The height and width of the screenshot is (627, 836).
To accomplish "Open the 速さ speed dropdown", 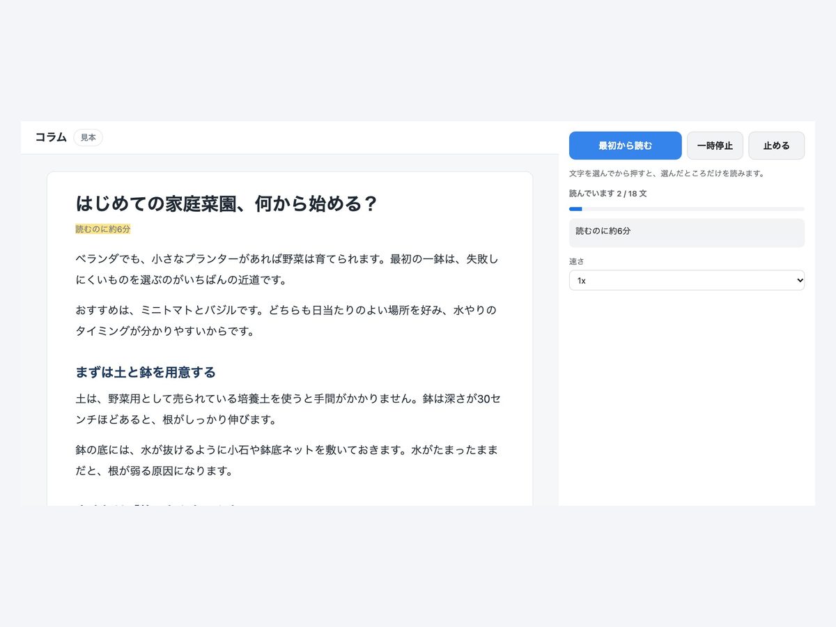I will [x=687, y=280].
